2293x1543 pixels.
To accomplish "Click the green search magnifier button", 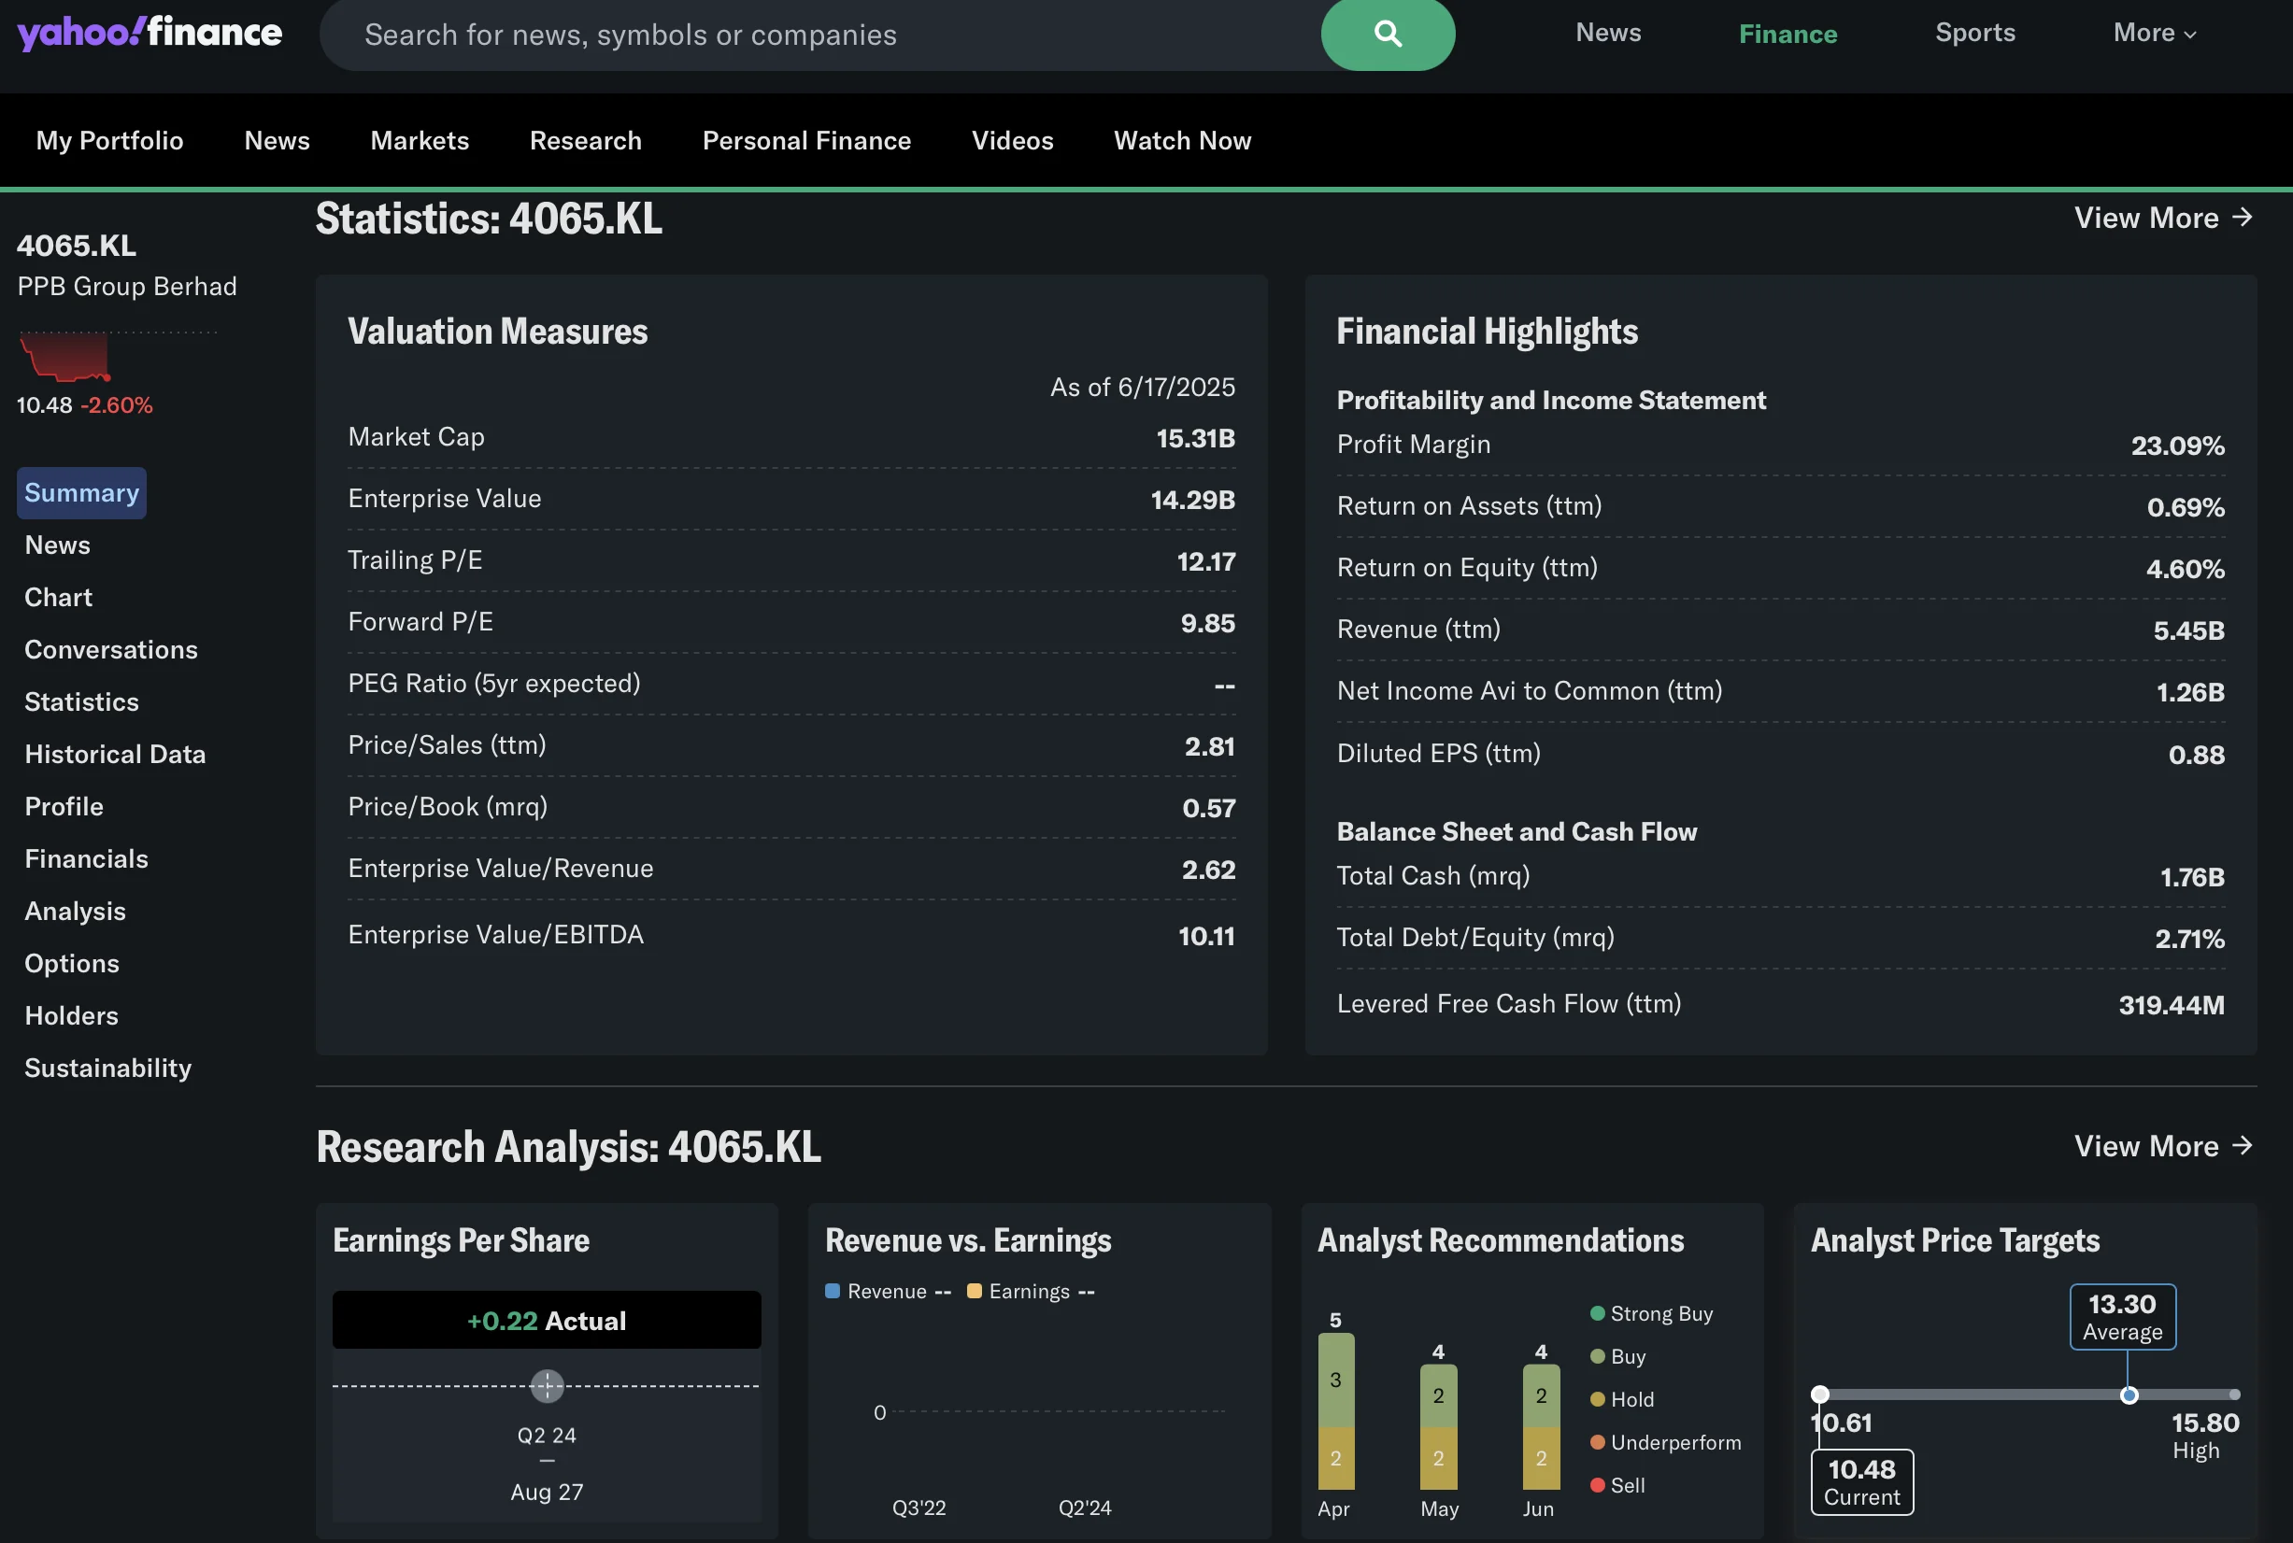I will (x=1388, y=34).
